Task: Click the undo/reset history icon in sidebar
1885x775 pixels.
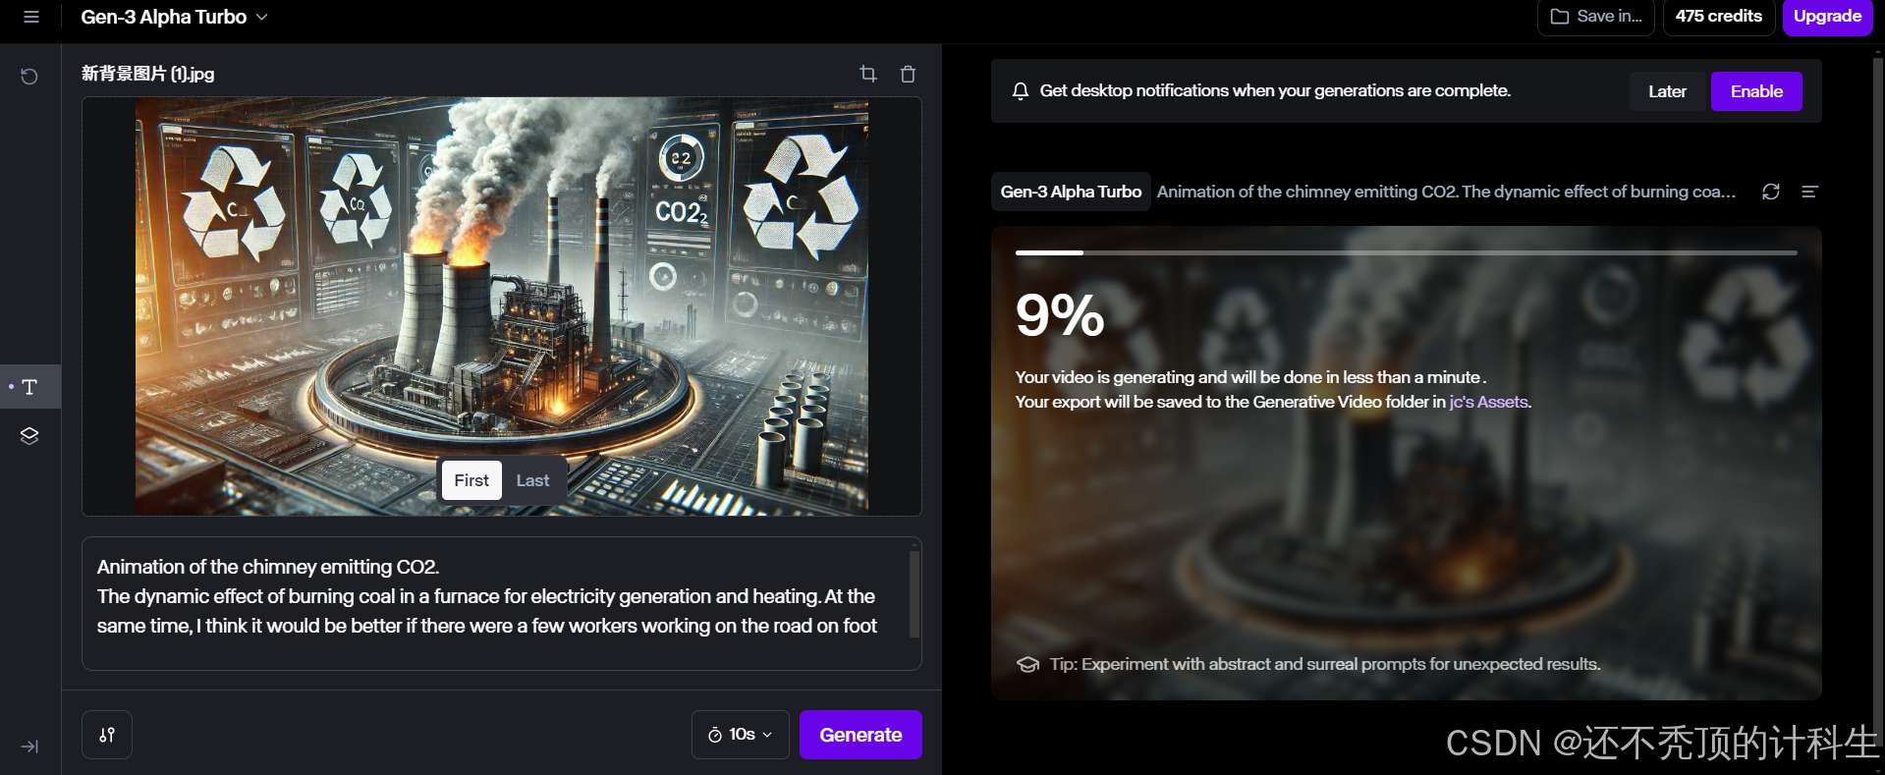Action: click(29, 77)
